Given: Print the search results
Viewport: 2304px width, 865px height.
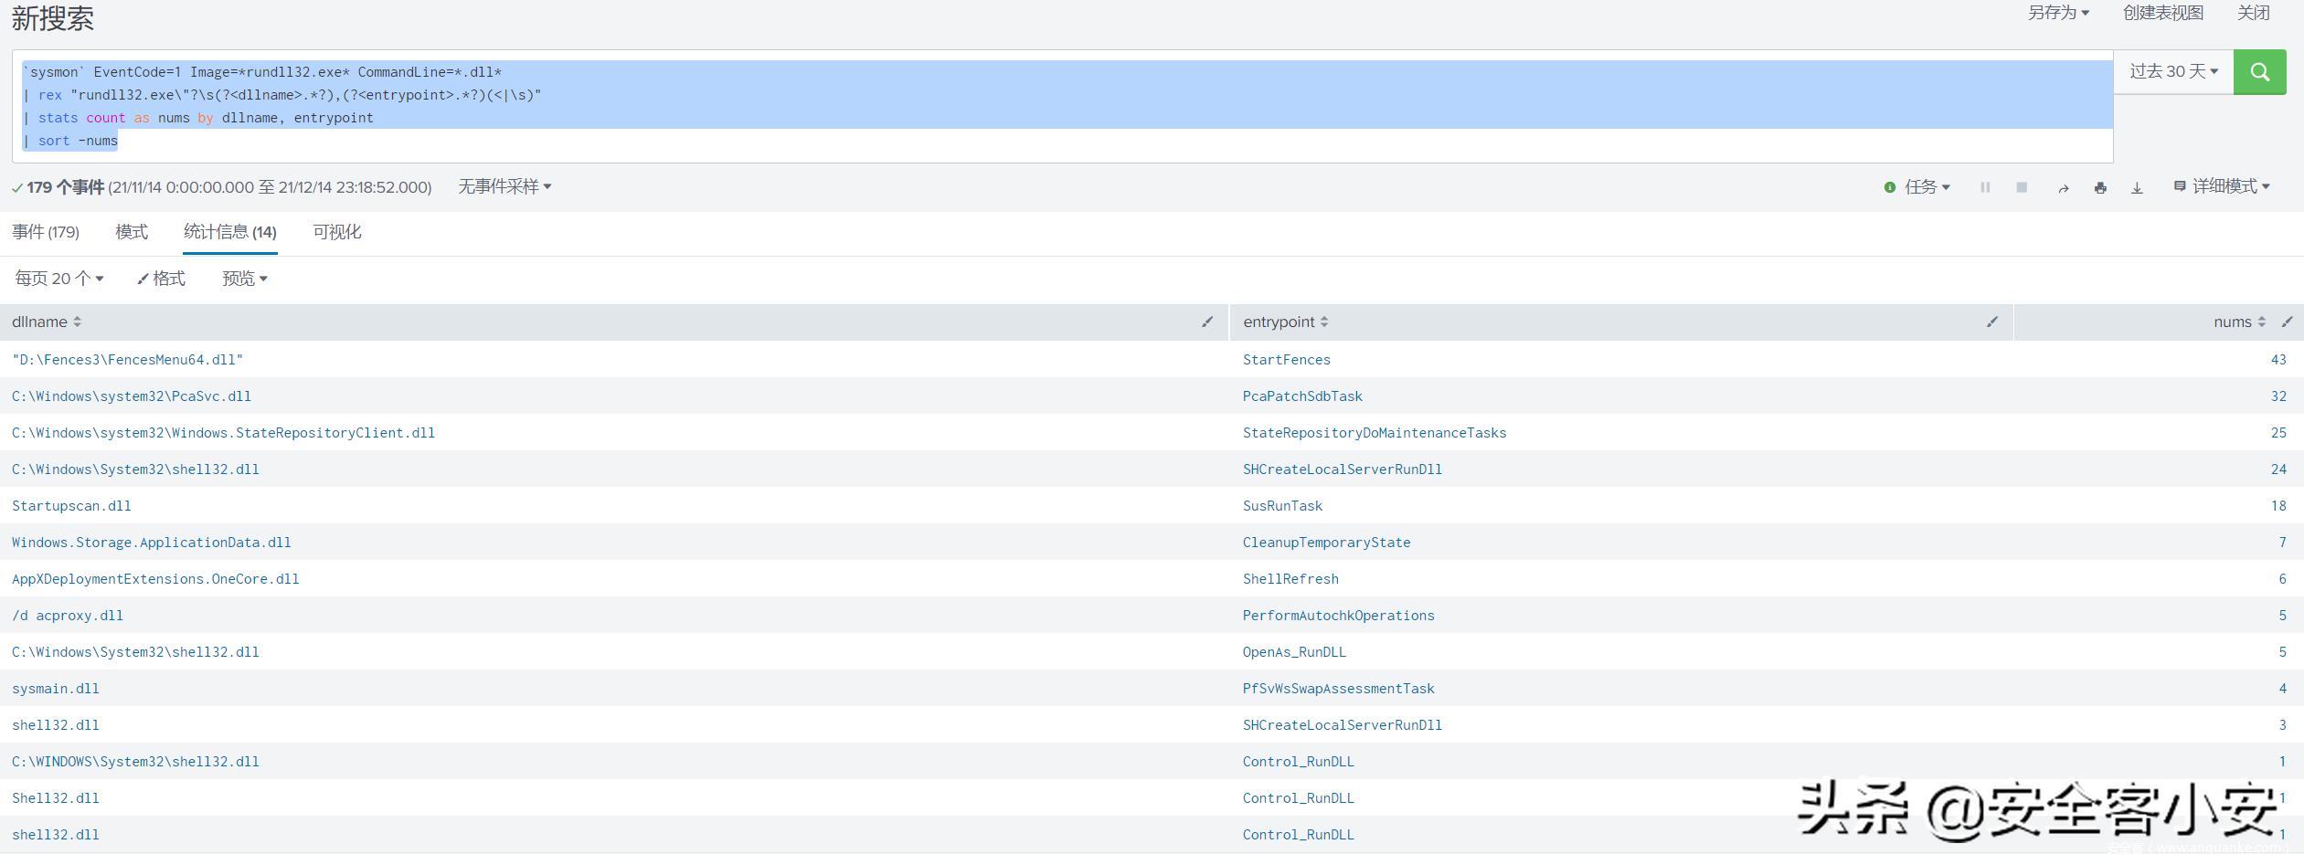Looking at the screenshot, I should [2100, 188].
